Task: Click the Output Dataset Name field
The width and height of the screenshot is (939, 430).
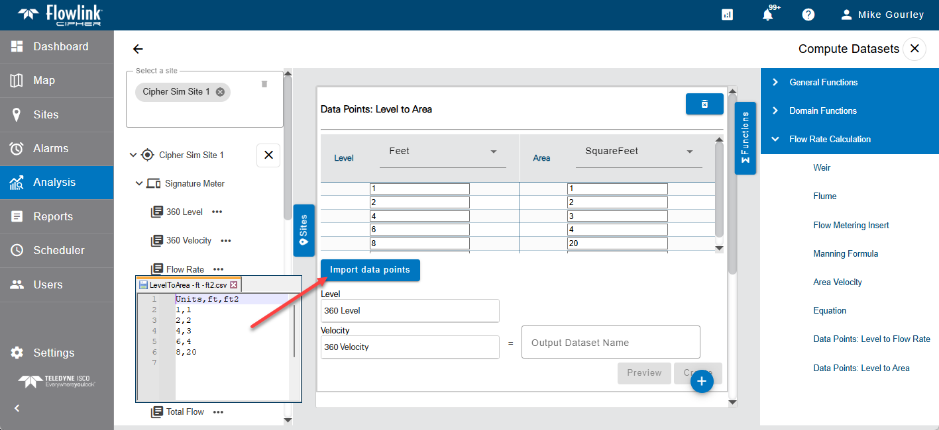Action: point(610,343)
